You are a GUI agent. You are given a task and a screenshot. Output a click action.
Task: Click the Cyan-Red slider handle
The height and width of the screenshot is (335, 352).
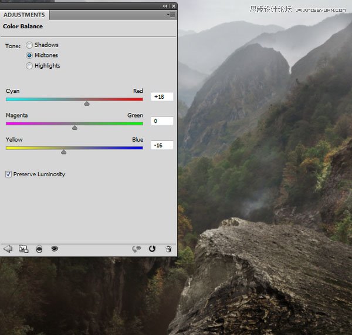87,103
